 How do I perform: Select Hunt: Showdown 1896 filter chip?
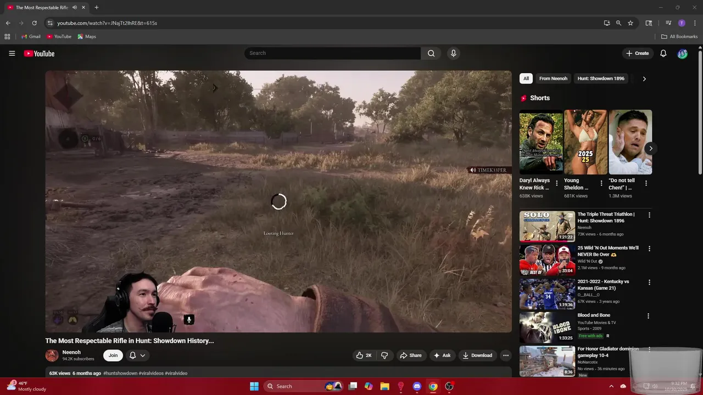pos(601,78)
